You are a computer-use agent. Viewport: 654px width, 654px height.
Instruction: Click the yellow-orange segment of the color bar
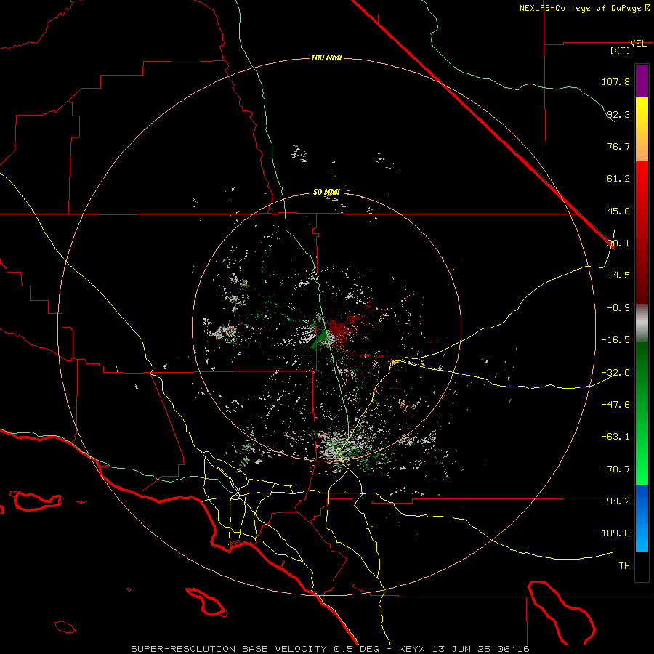(x=642, y=129)
